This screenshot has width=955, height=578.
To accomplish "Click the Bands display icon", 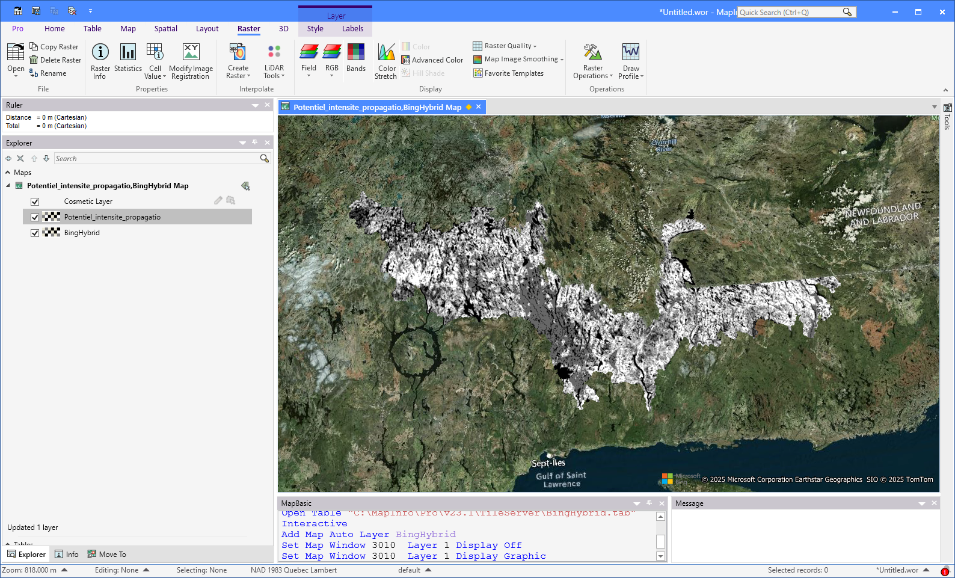I will 356,53.
